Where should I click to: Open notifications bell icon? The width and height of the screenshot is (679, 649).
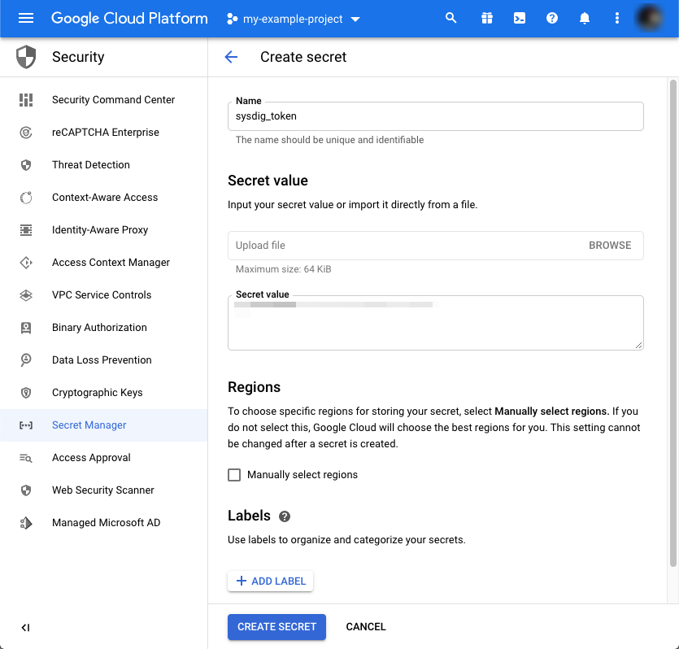584,18
